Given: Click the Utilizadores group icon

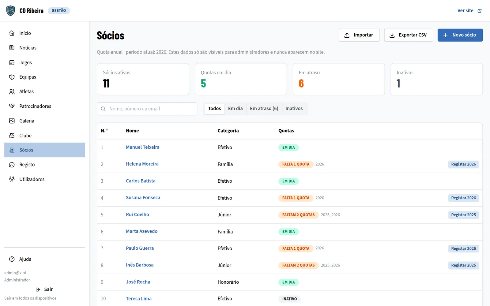Looking at the screenshot, I should pos(12,179).
